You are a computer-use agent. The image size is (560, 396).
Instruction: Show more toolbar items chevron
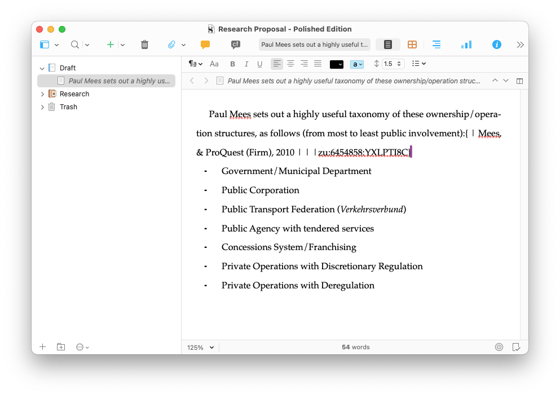520,45
